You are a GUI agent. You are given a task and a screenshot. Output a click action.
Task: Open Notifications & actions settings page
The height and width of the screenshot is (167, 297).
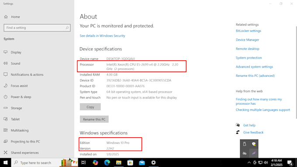(27, 74)
